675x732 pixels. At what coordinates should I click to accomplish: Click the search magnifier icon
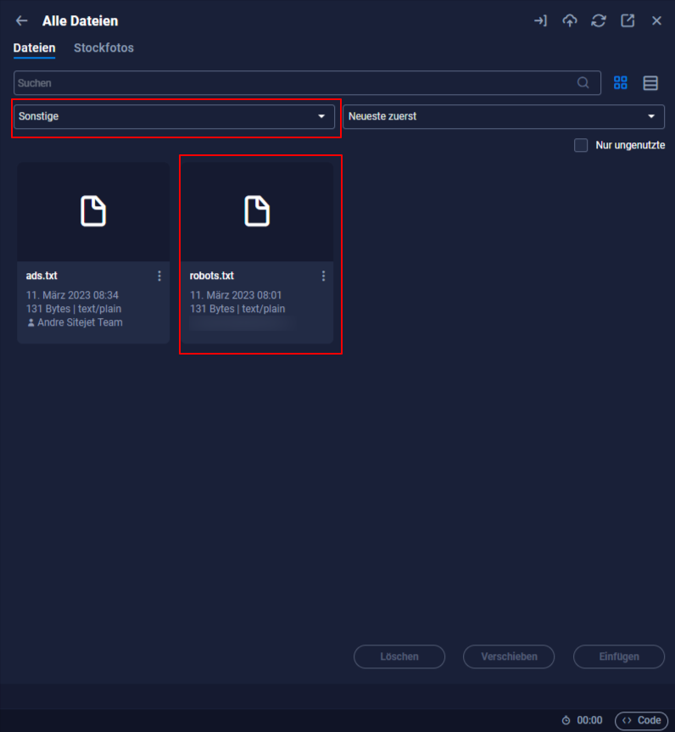pos(583,83)
